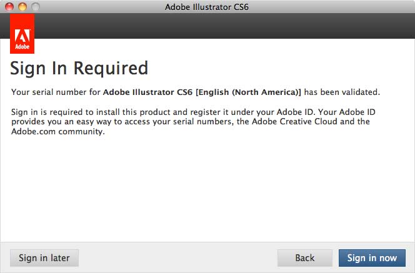Click the Sign in now button

click(372, 258)
